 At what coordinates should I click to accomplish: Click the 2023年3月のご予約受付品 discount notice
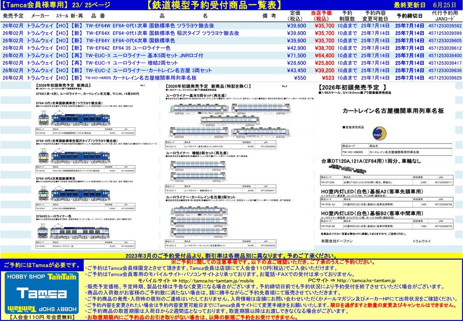tap(231, 256)
